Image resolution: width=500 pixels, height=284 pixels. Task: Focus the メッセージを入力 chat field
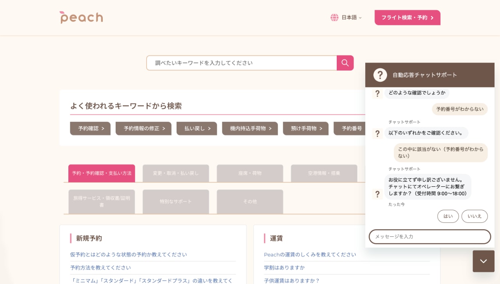[430, 237]
